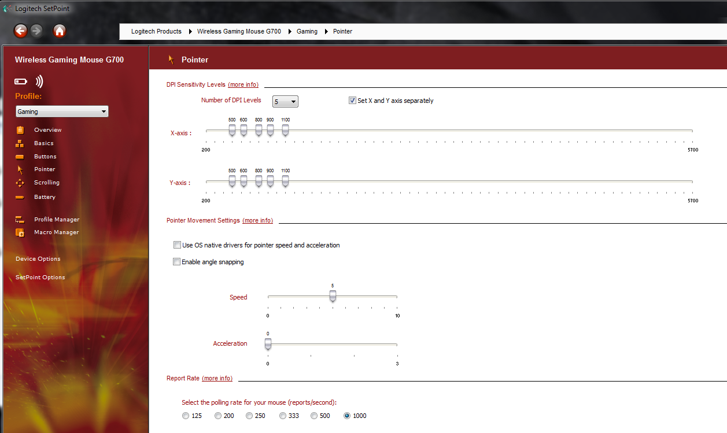The width and height of the screenshot is (727, 433).
Task: Enable angle snapping checkbox
Action: click(177, 262)
